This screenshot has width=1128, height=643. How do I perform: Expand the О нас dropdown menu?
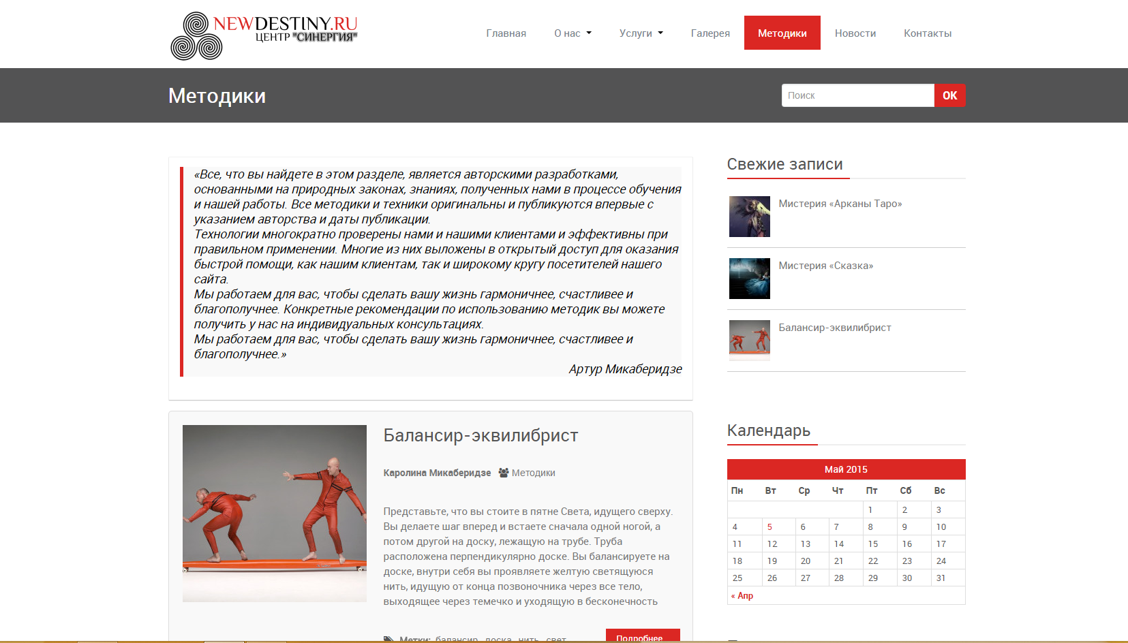click(573, 33)
